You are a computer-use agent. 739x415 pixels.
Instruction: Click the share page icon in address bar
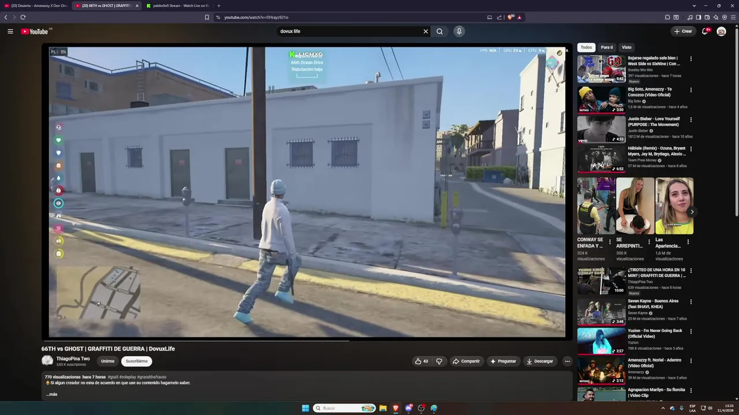(499, 17)
